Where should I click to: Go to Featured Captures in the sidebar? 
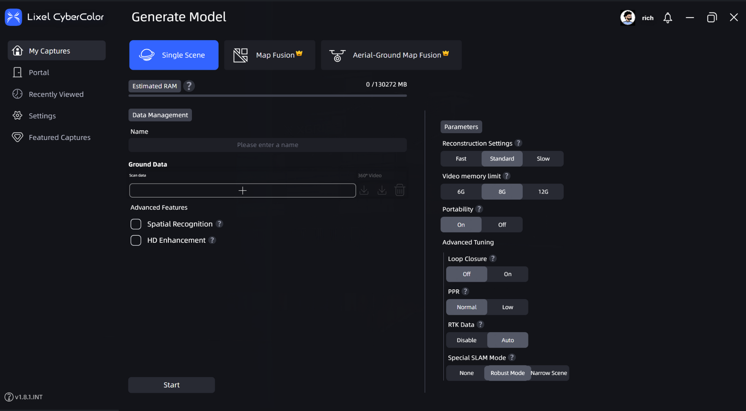[59, 137]
